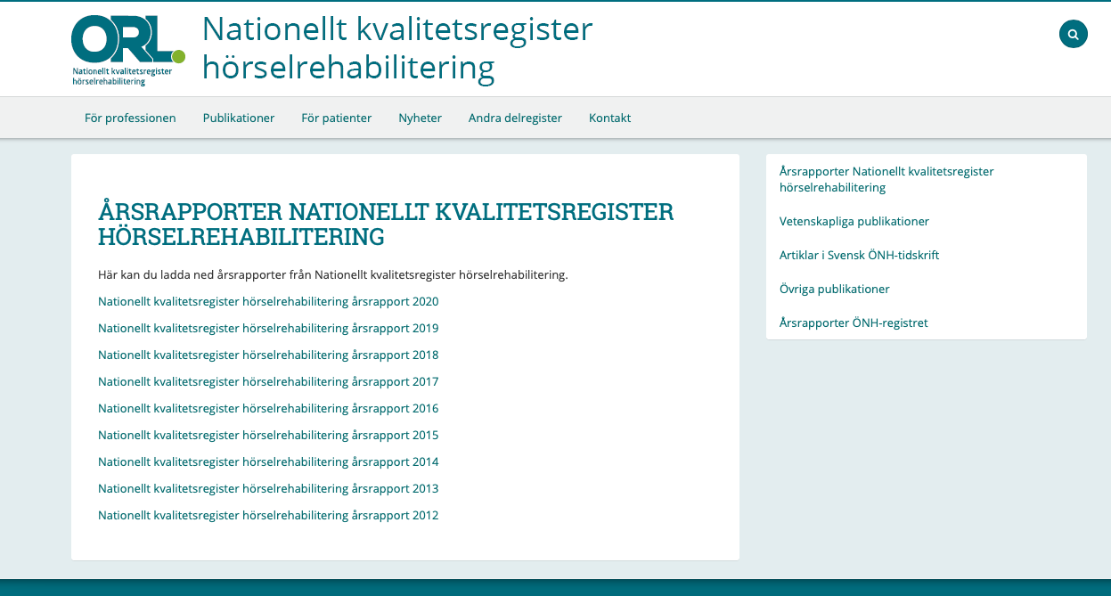Open the Kontakt page
Viewport: 1111px width, 596px height.
click(x=609, y=118)
